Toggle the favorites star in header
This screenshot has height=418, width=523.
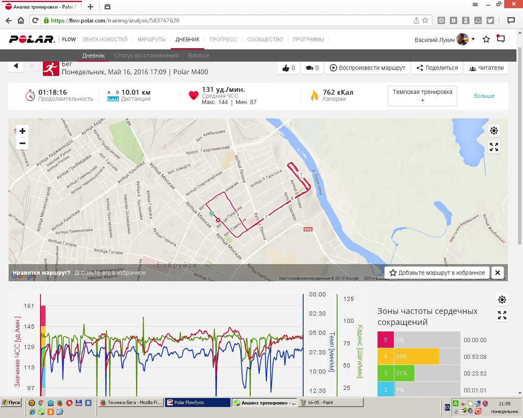click(486, 40)
